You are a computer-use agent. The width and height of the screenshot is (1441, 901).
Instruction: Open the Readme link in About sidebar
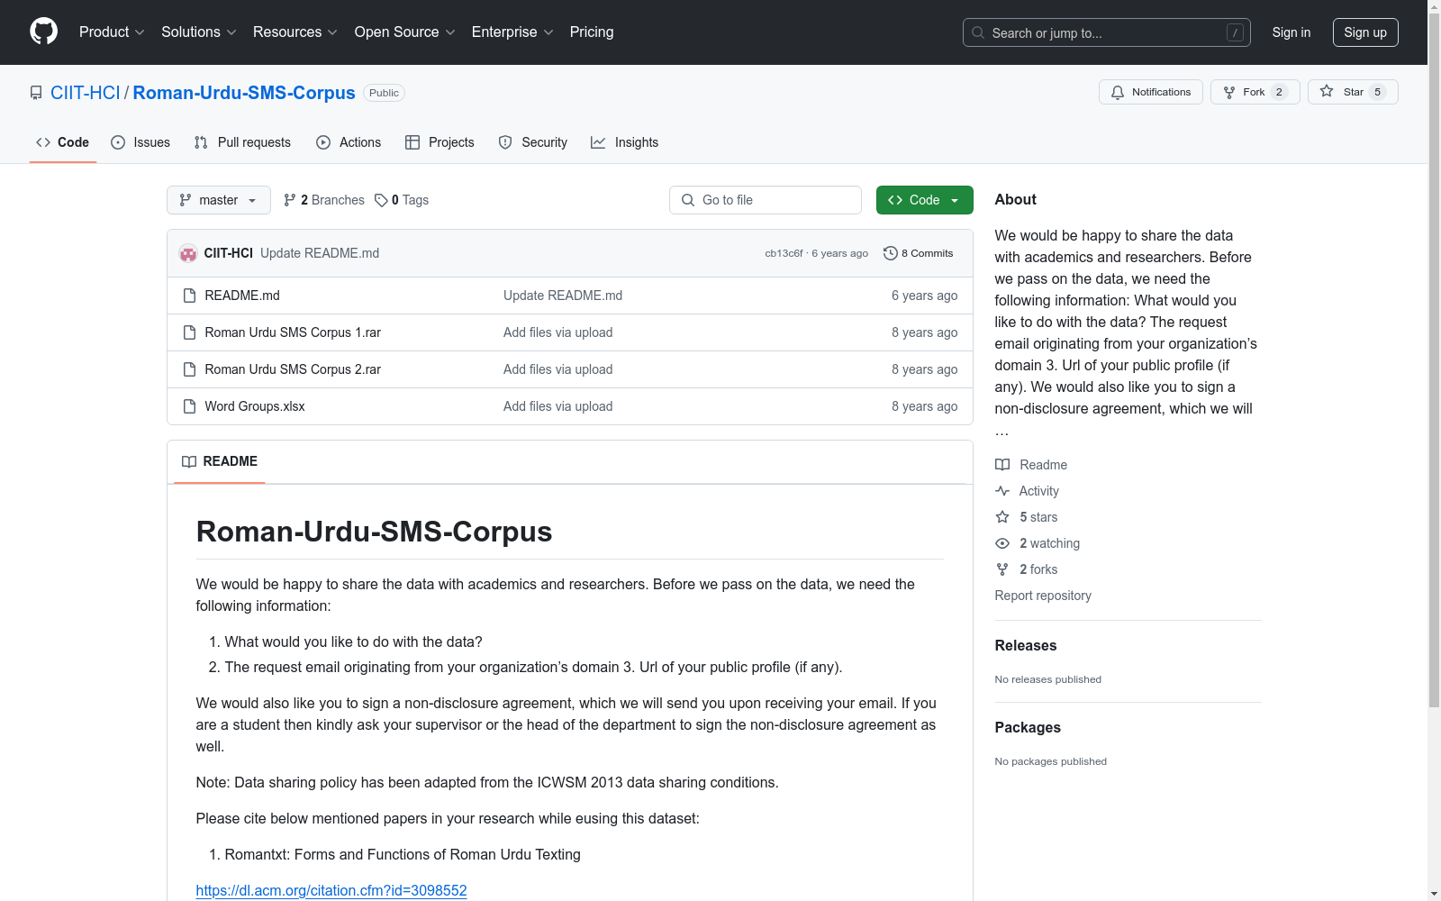click(x=1031, y=465)
